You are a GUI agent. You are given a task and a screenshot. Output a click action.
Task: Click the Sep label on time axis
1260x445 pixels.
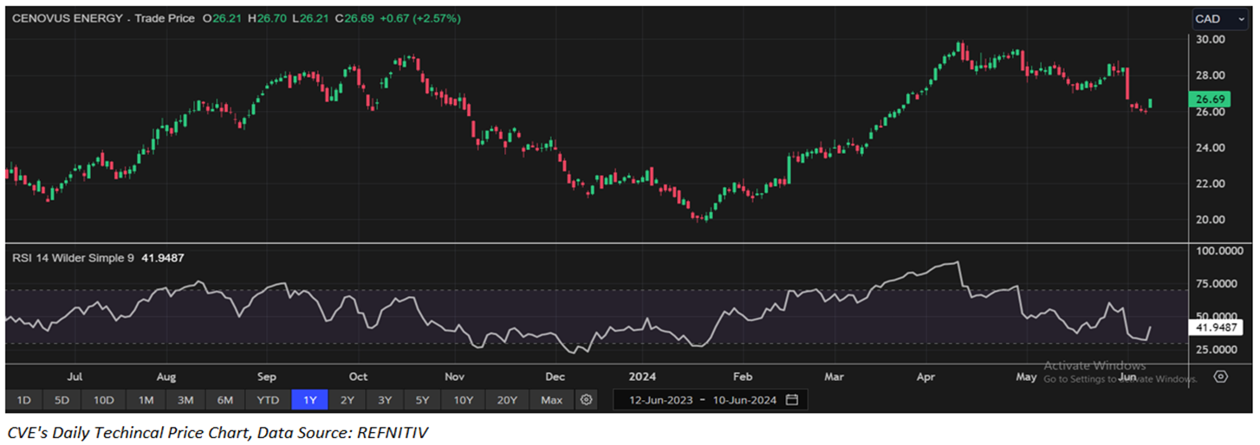(x=267, y=377)
